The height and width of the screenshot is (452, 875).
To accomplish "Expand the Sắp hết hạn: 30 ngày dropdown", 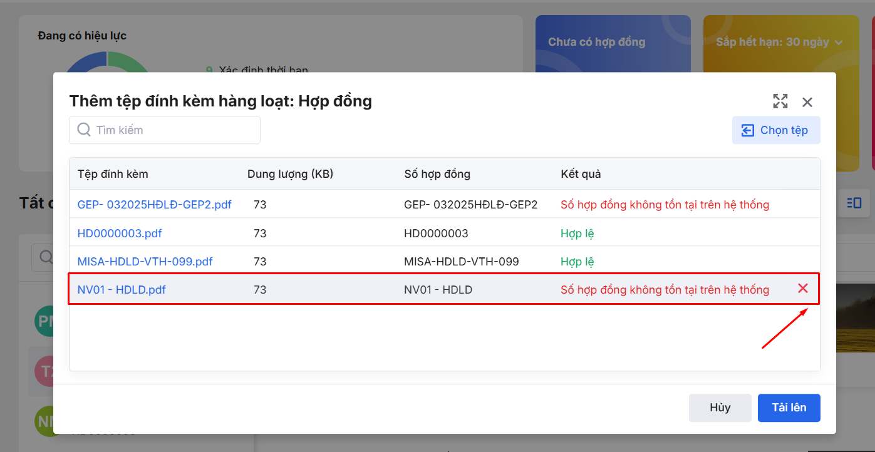I will point(838,43).
